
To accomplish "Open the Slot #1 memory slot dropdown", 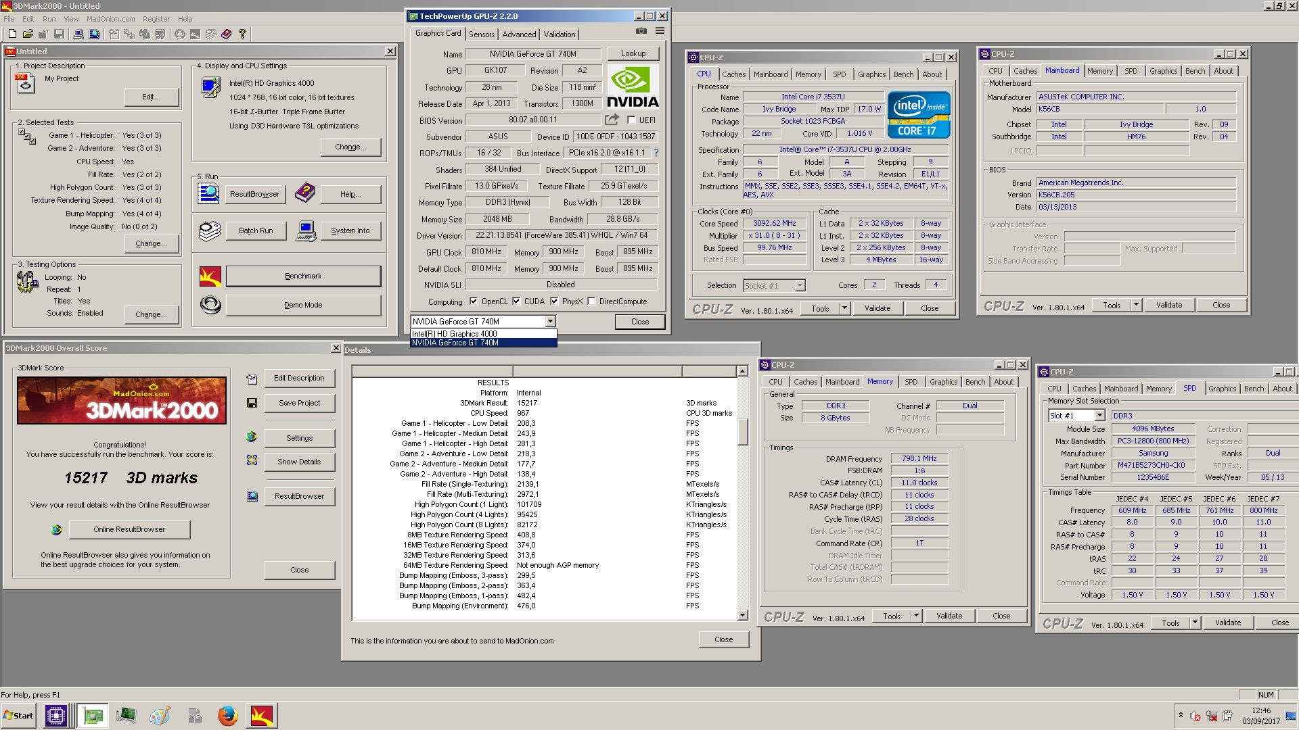I will (x=1099, y=416).
